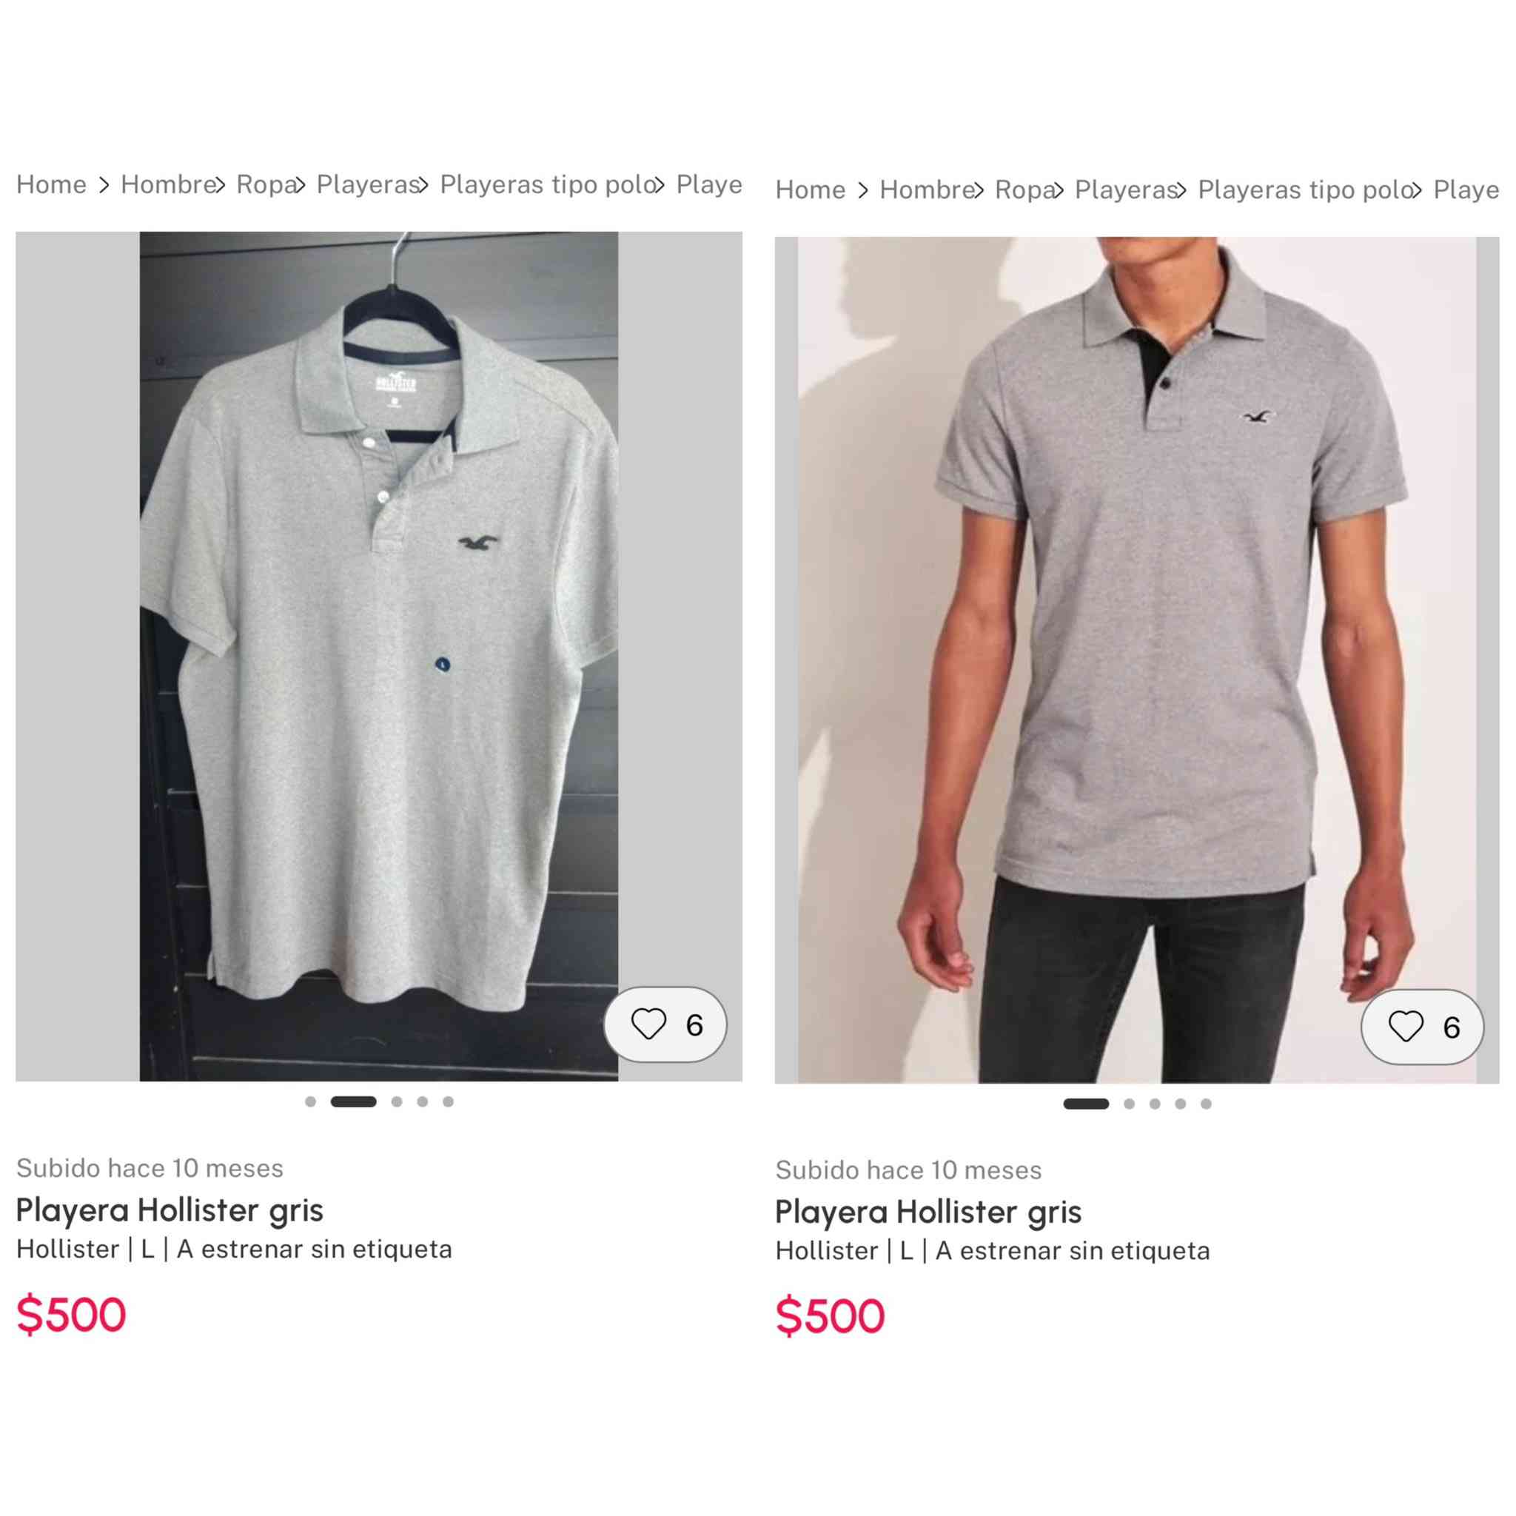Viewport: 1516px width, 1516px height.
Task: Select last carousel dot under hanger photo
Action: (x=448, y=1101)
